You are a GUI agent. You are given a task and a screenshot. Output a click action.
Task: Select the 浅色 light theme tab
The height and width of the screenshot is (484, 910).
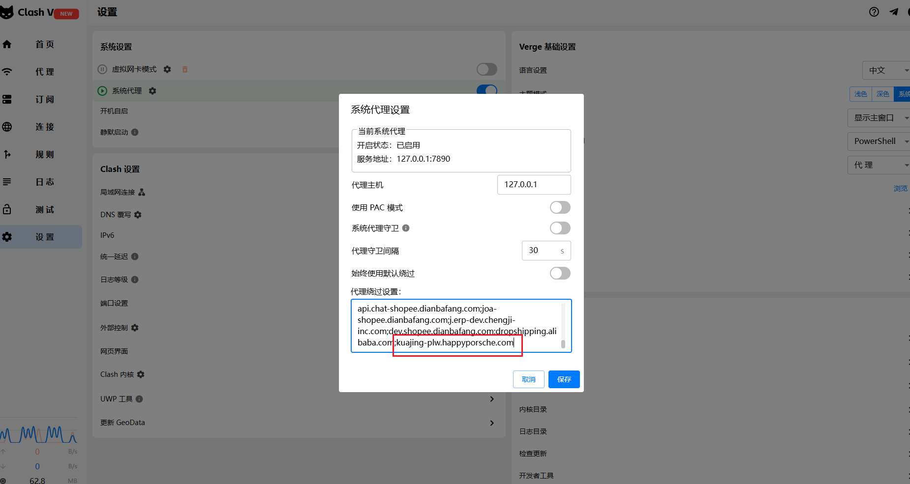point(861,94)
